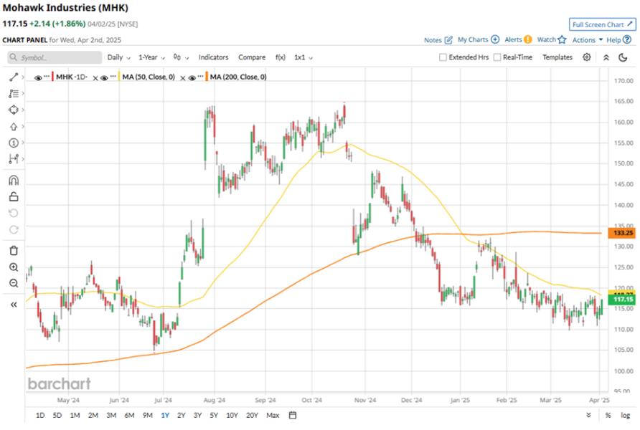
Task: Zoom in on the chart
Action: point(14,267)
